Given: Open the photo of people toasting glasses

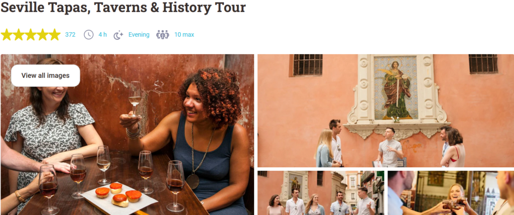Looking at the screenshot, I should click(451, 193).
